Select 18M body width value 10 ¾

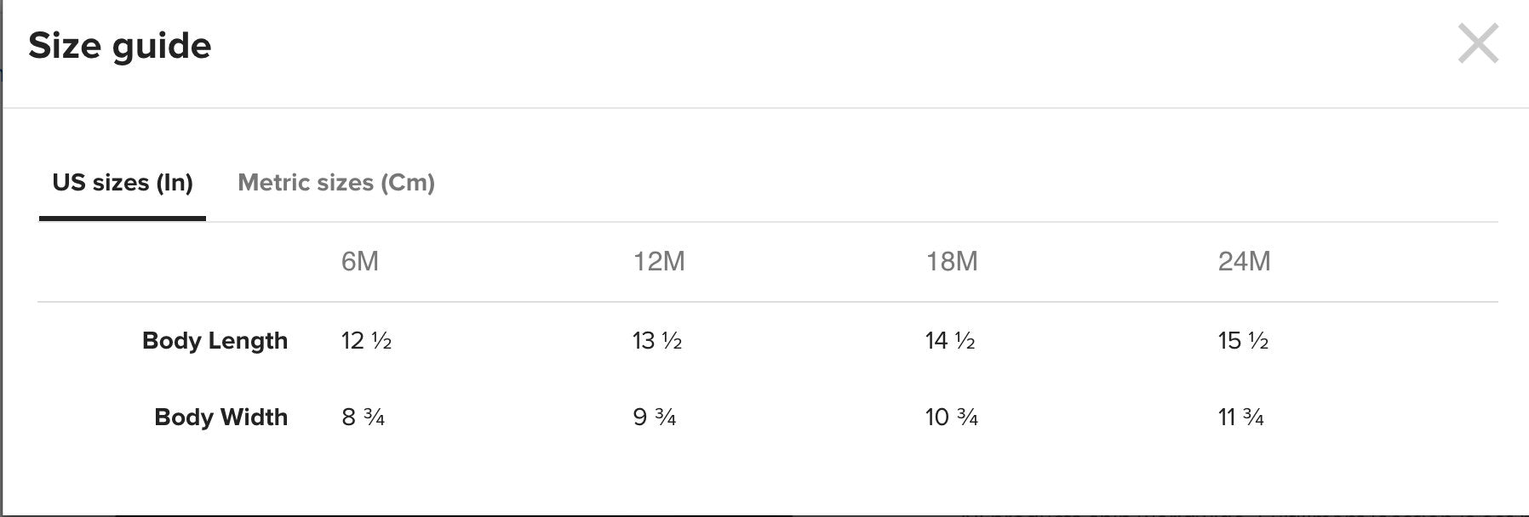click(x=951, y=417)
